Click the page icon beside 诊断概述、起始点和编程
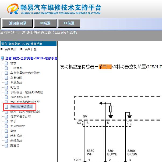This screenshot has width=162, height=162. [6, 92]
